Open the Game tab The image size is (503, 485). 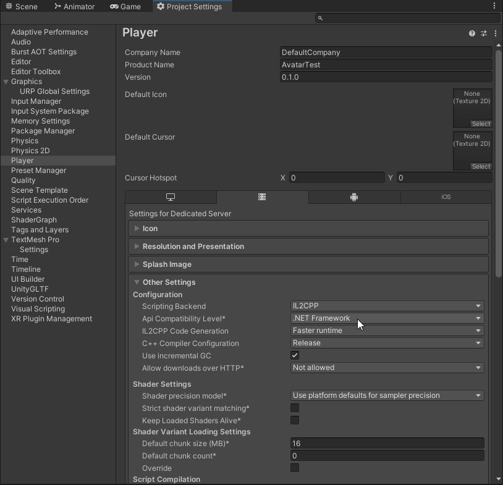(x=125, y=6)
